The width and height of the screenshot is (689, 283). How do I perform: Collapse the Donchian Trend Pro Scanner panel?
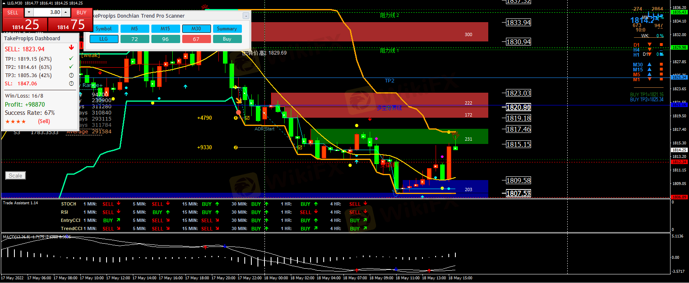[246, 16]
